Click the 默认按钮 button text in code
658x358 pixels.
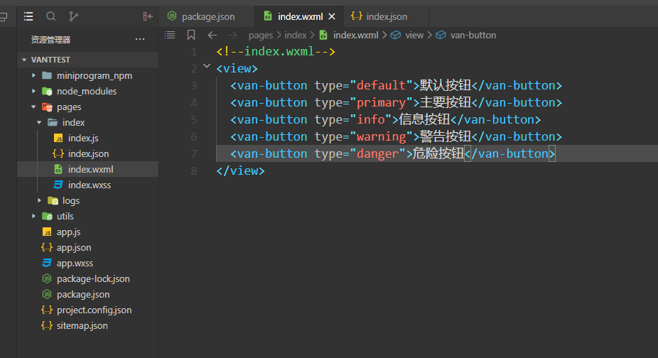click(446, 85)
